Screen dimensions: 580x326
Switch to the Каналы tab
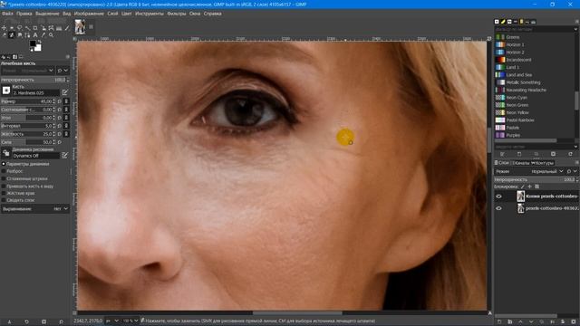522,163
